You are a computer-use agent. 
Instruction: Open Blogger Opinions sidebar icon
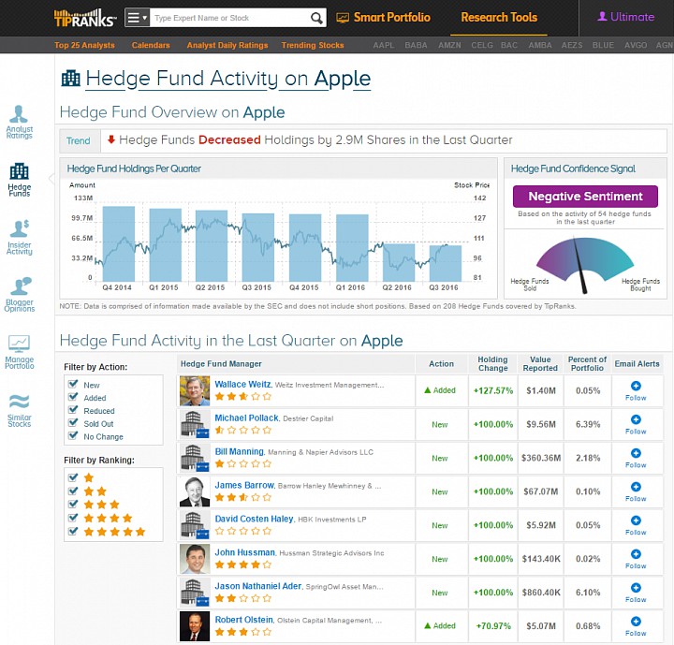(x=19, y=295)
